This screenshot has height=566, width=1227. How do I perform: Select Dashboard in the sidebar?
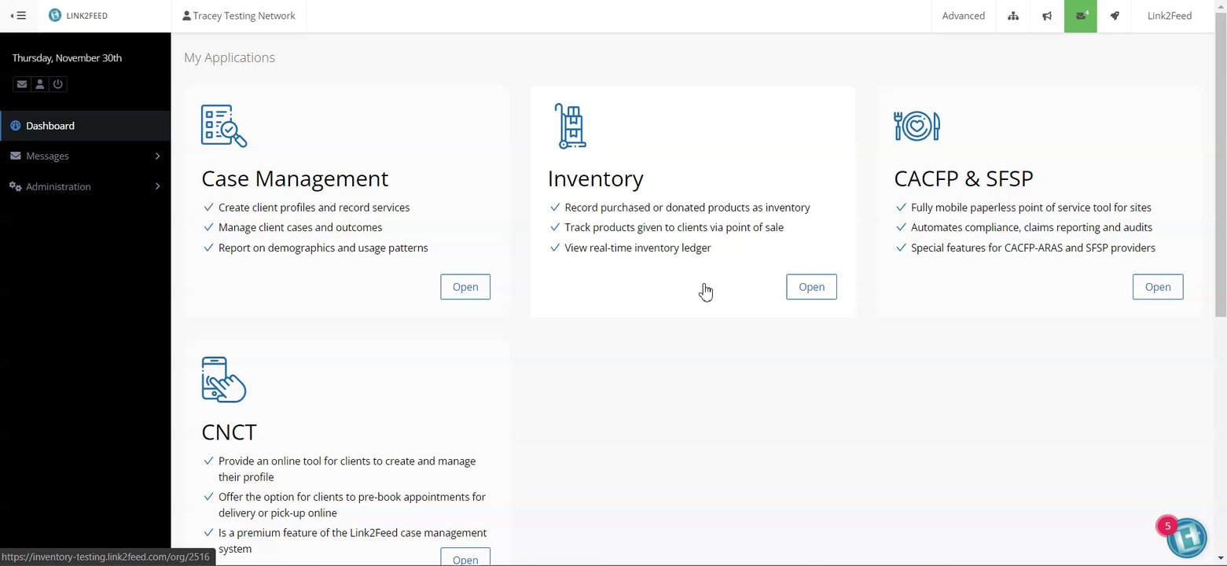[85, 126]
